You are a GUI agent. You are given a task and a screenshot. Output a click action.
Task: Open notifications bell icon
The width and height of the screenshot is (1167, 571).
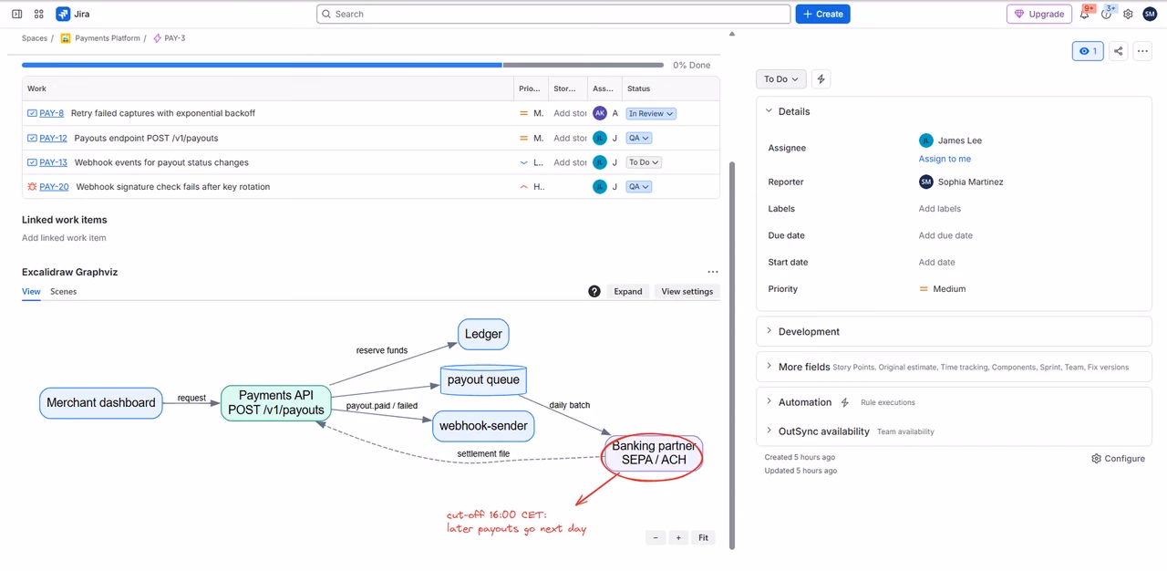click(x=1085, y=14)
